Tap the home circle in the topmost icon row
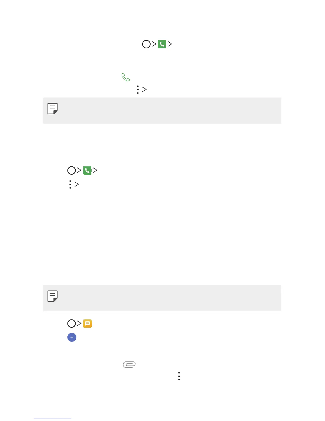Screen dimensions: 325x421 [146, 44]
